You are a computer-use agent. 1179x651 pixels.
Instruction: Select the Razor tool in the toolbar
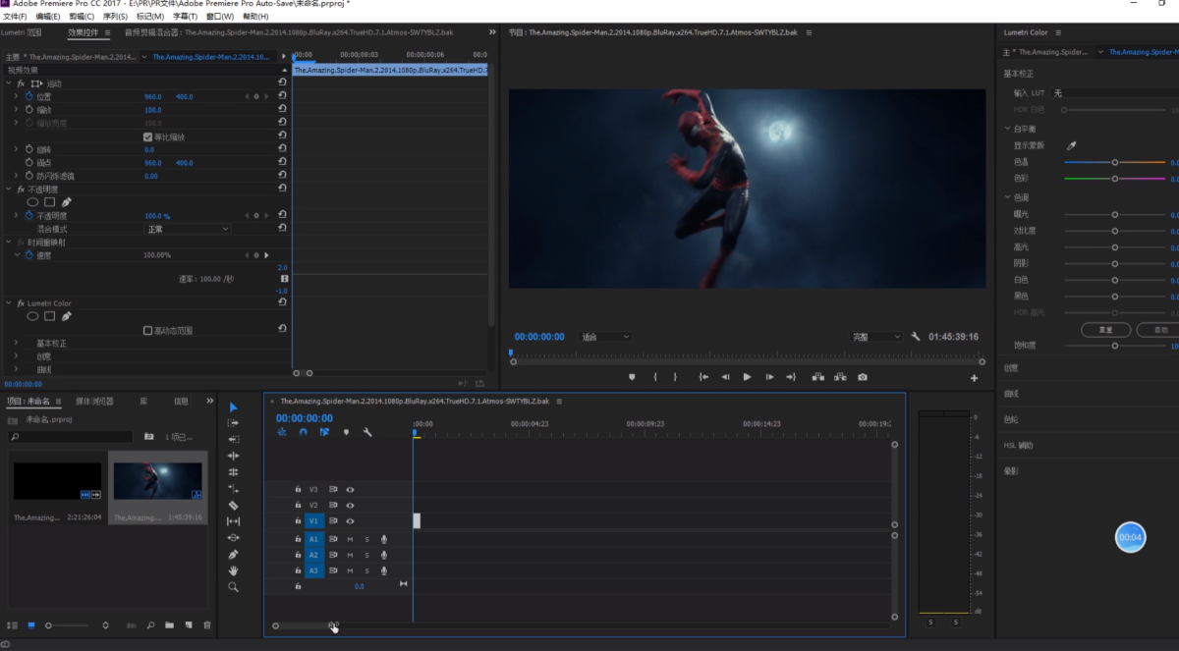(233, 505)
